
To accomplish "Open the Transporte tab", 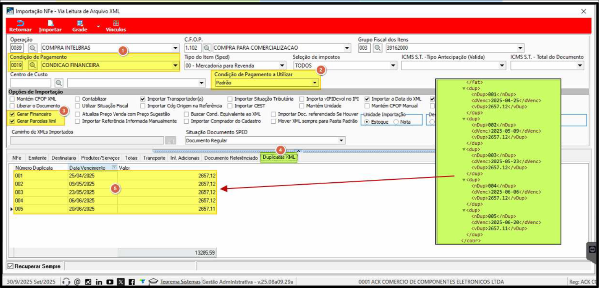I will [154, 158].
